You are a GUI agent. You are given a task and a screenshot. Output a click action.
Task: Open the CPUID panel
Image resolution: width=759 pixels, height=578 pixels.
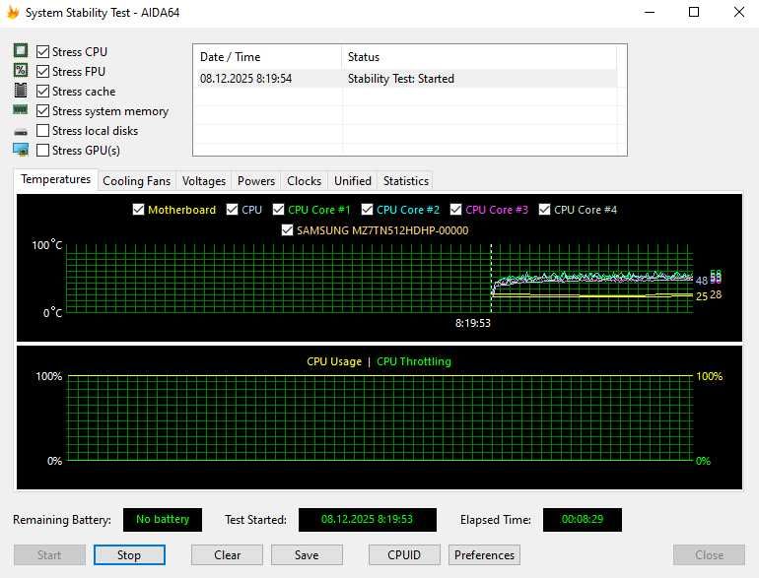404,554
